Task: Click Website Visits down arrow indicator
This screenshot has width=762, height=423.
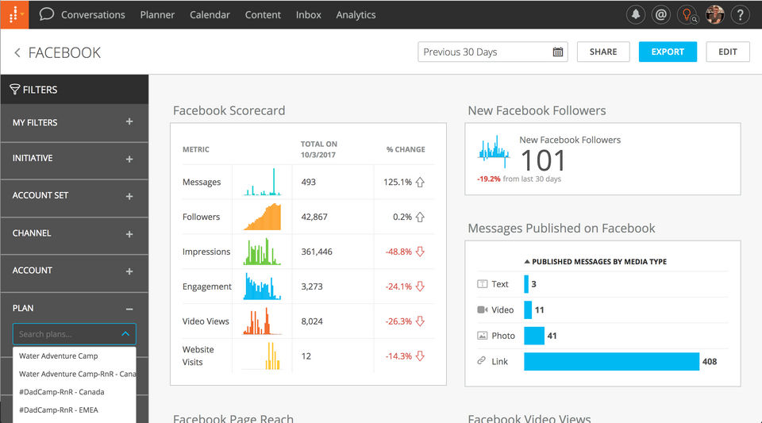Action: click(x=420, y=356)
